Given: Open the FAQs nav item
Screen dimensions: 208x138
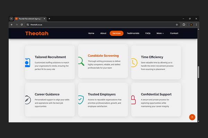Looking at the screenshot, I should click(x=148, y=33).
